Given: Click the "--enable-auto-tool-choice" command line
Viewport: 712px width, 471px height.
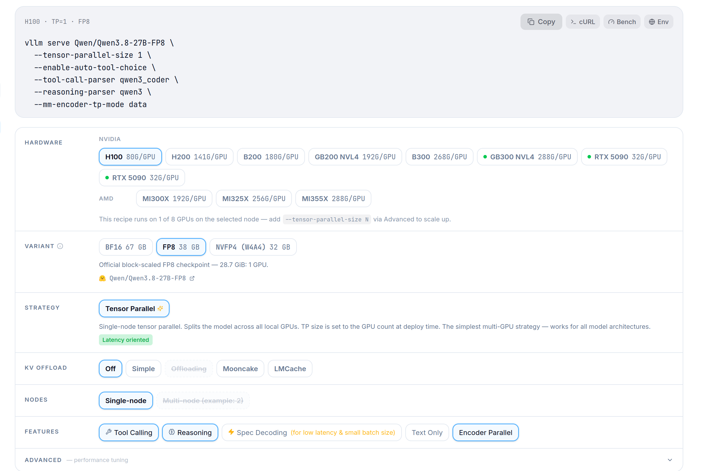Looking at the screenshot, I should click(x=95, y=68).
